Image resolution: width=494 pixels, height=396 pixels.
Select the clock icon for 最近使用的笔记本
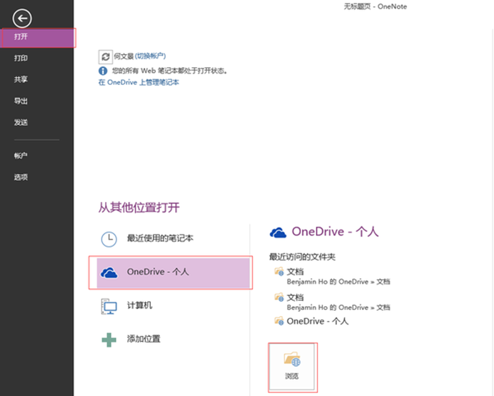pos(109,239)
